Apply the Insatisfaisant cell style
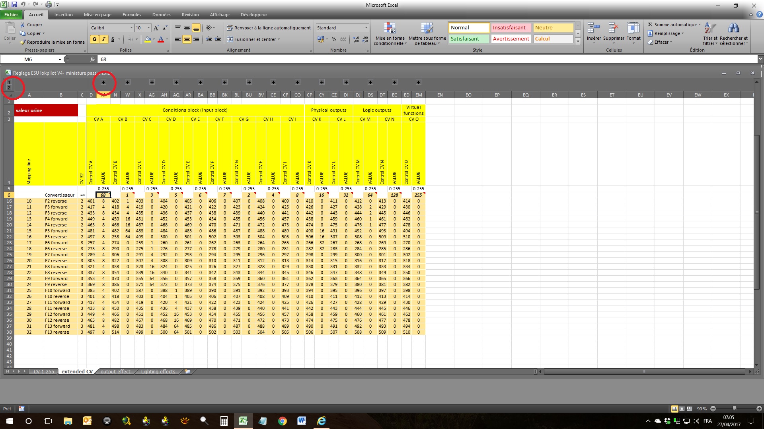 click(511, 27)
